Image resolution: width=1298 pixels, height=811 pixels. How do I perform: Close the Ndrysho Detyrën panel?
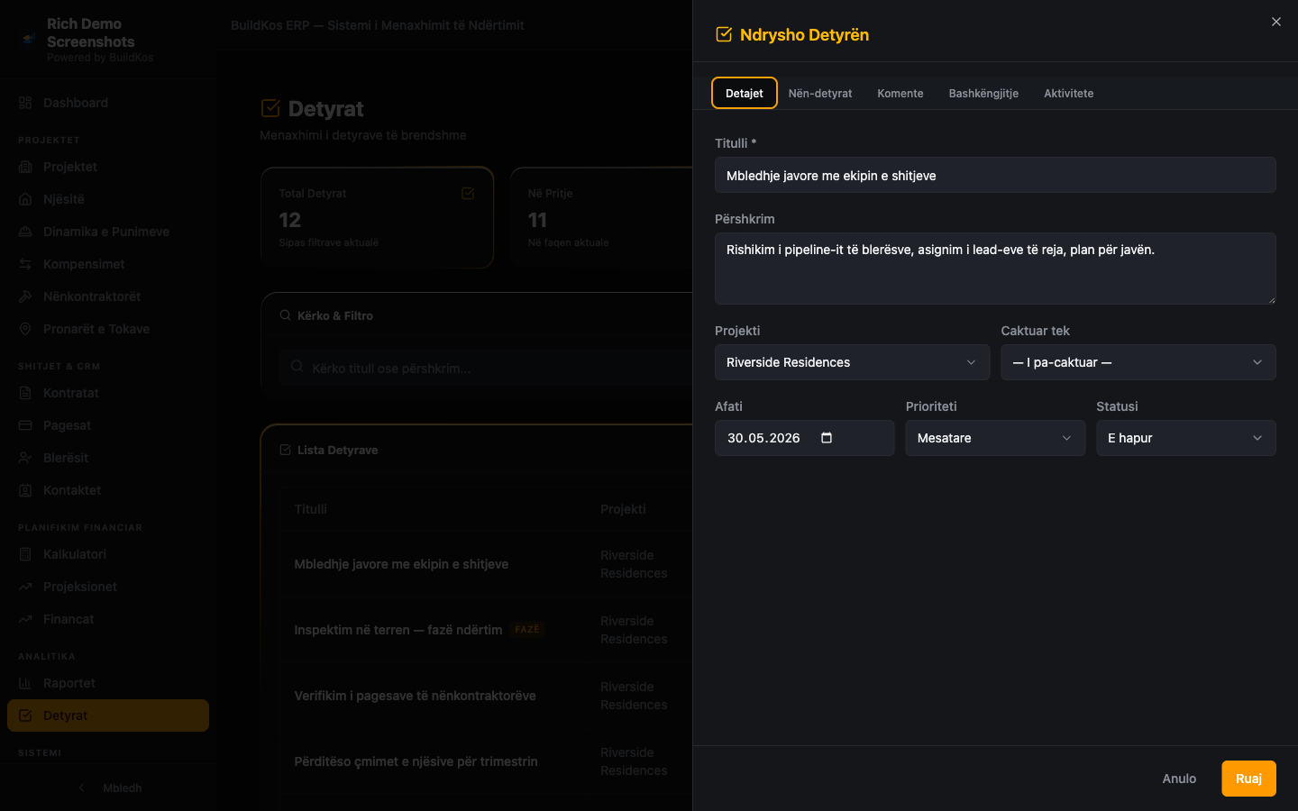pyautogui.click(x=1276, y=22)
